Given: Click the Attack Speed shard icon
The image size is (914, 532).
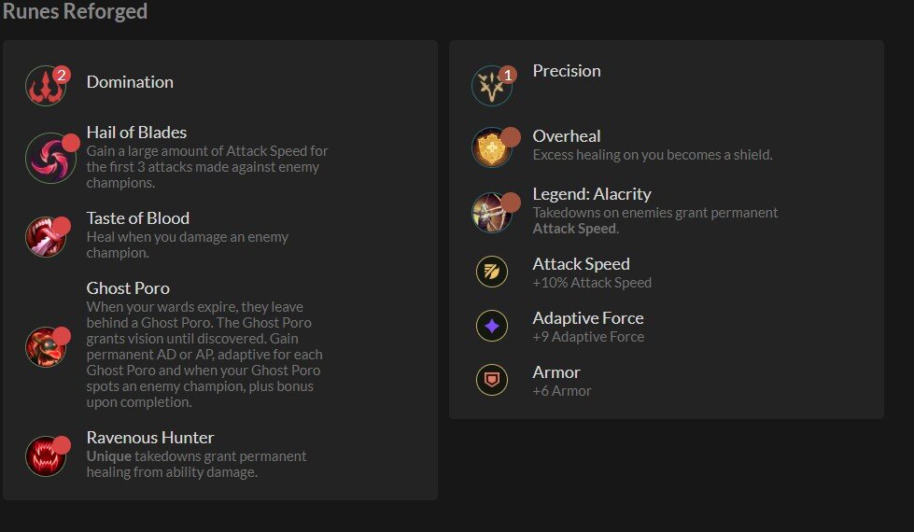Looking at the screenshot, I should 492,272.
